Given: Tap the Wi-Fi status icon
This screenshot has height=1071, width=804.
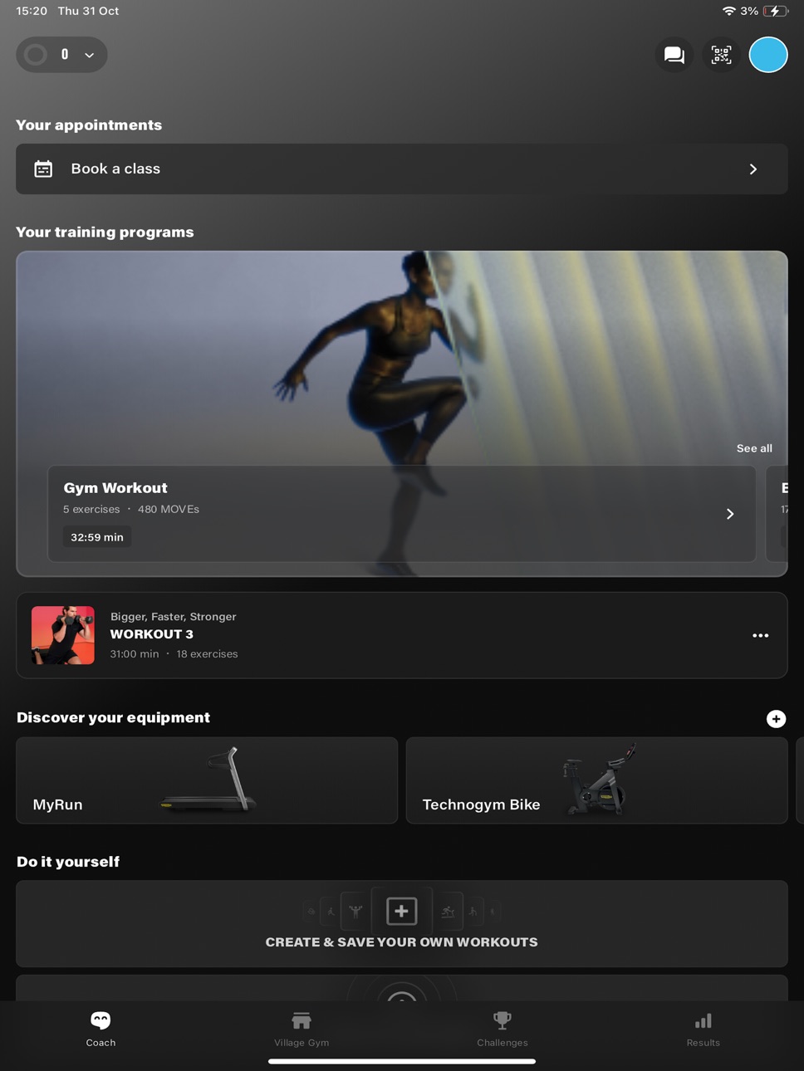Looking at the screenshot, I should coord(729,11).
